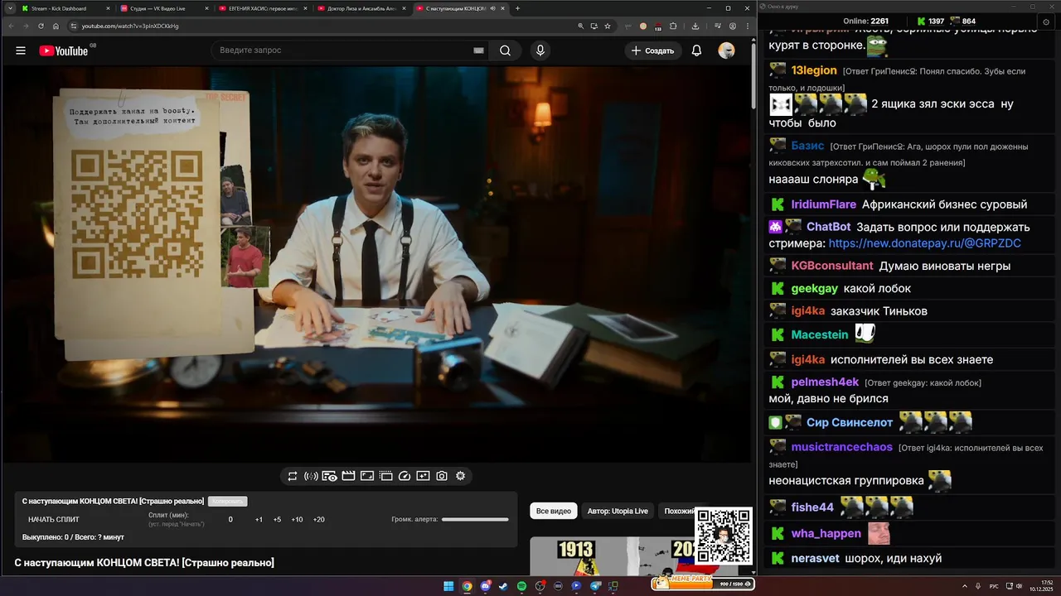Viewport: 1061px width, 596px height.
Task: Click username KGBconsultant in chat
Action: (x=832, y=266)
